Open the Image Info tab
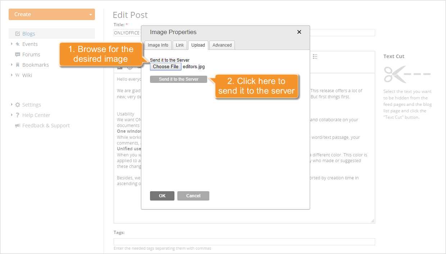 (158, 45)
